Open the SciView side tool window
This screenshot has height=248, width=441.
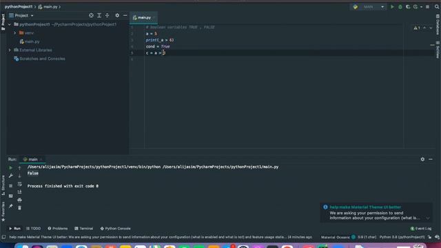coord(438,50)
